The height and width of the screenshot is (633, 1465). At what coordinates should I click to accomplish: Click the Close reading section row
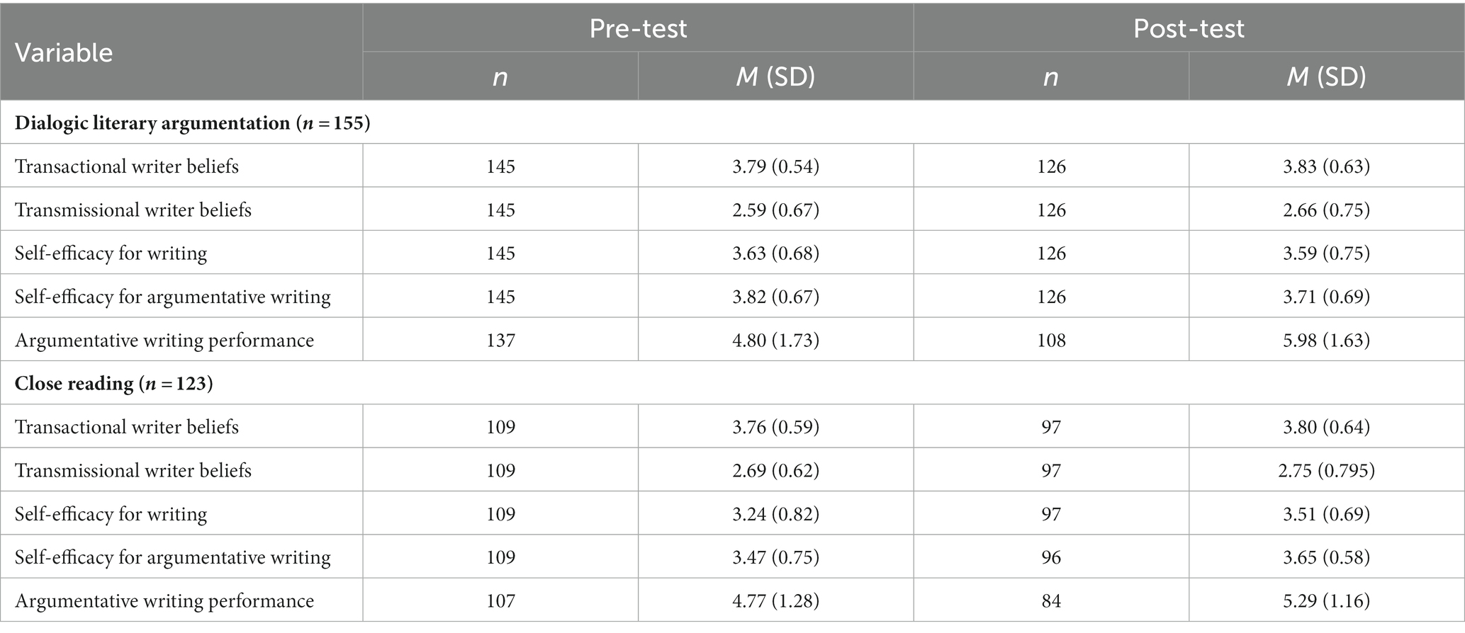732,383
